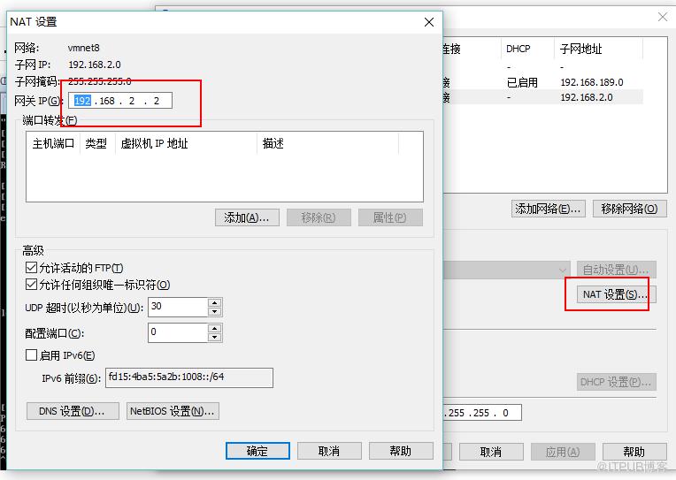Close the background network editor window
The image size is (676, 480).
(663, 17)
